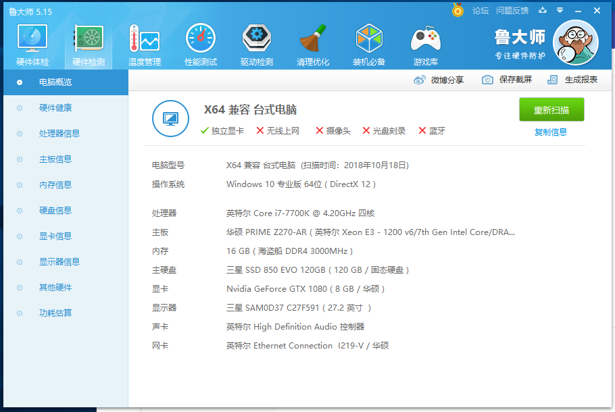Click the Nvidia GeForce GTX 1080 value
Viewport: 615px width, 412px height.
click(305, 289)
